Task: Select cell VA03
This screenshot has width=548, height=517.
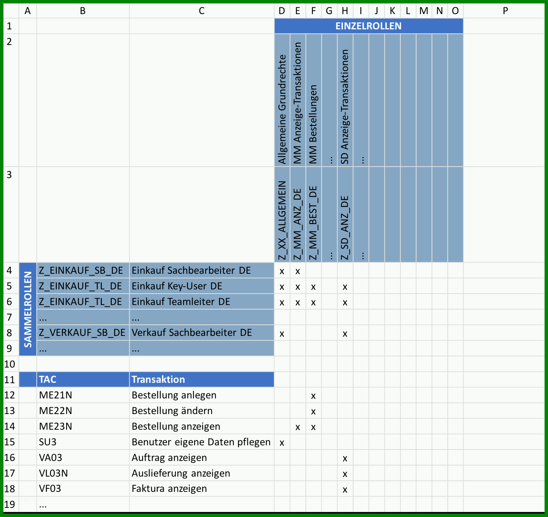Action: pyautogui.click(x=83, y=458)
